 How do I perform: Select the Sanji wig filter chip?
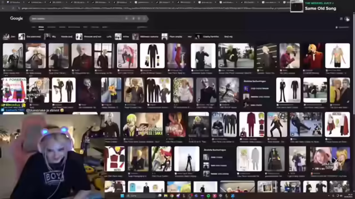coord(228,36)
